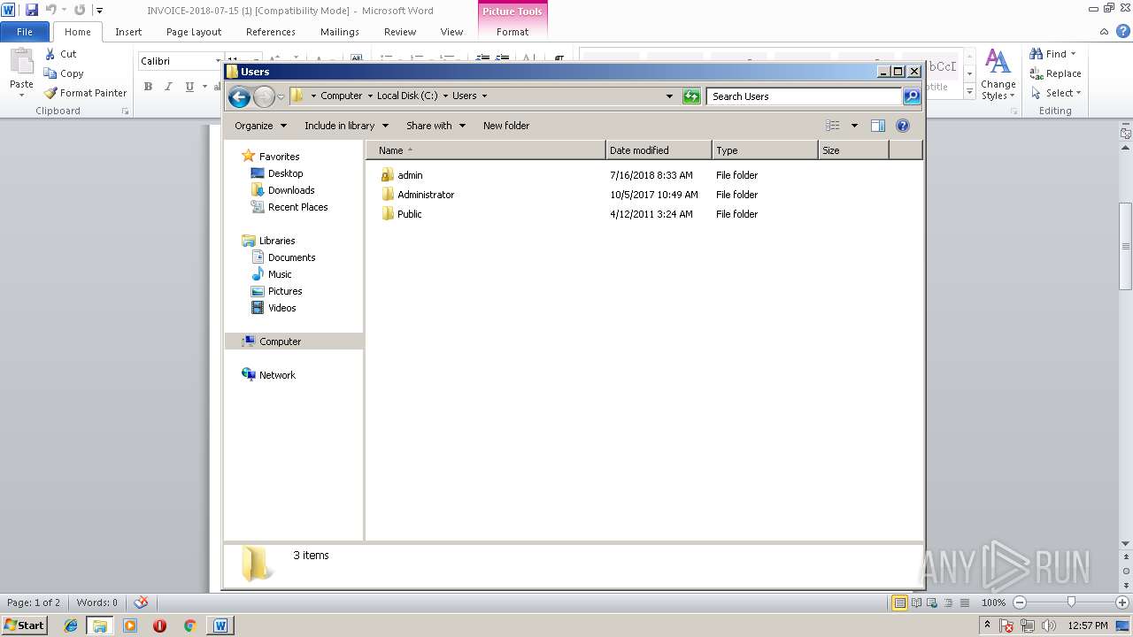Toggle Underline formatting in Word
1133x637 pixels.
coord(189,87)
